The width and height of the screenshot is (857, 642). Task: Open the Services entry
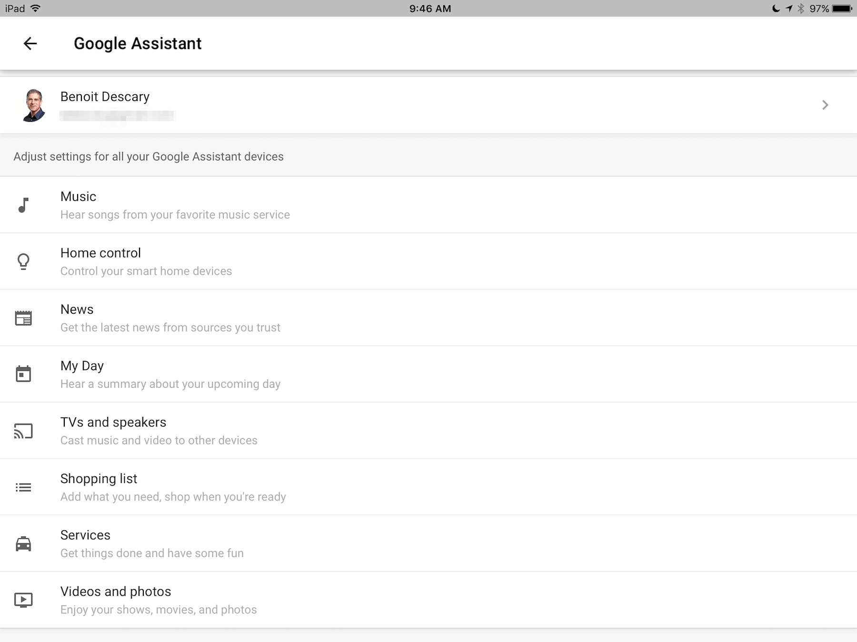[x=428, y=544]
